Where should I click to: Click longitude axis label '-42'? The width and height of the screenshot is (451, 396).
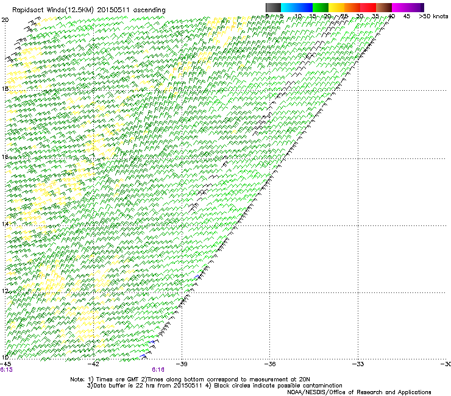(93, 364)
